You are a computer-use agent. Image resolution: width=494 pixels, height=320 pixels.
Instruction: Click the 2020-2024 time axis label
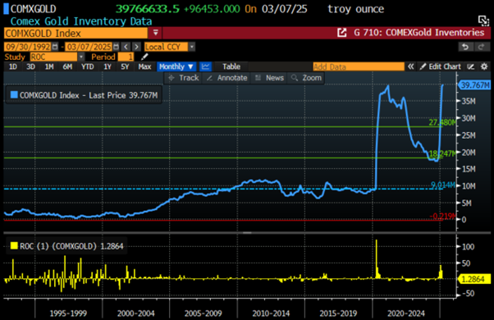pyautogui.click(x=406, y=313)
